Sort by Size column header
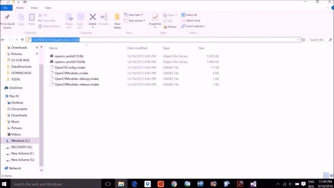 (x=201, y=48)
